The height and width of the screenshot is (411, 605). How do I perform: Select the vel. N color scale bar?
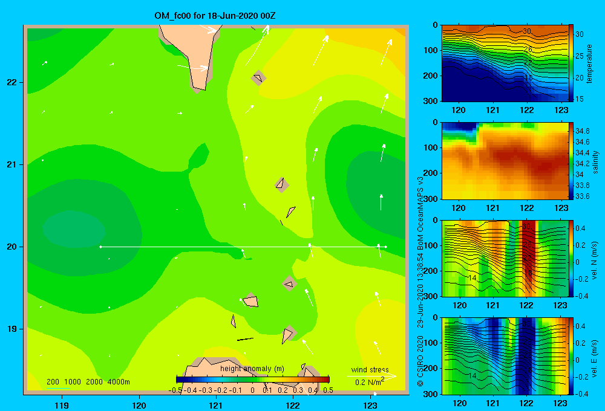click(x=571, y=258)
